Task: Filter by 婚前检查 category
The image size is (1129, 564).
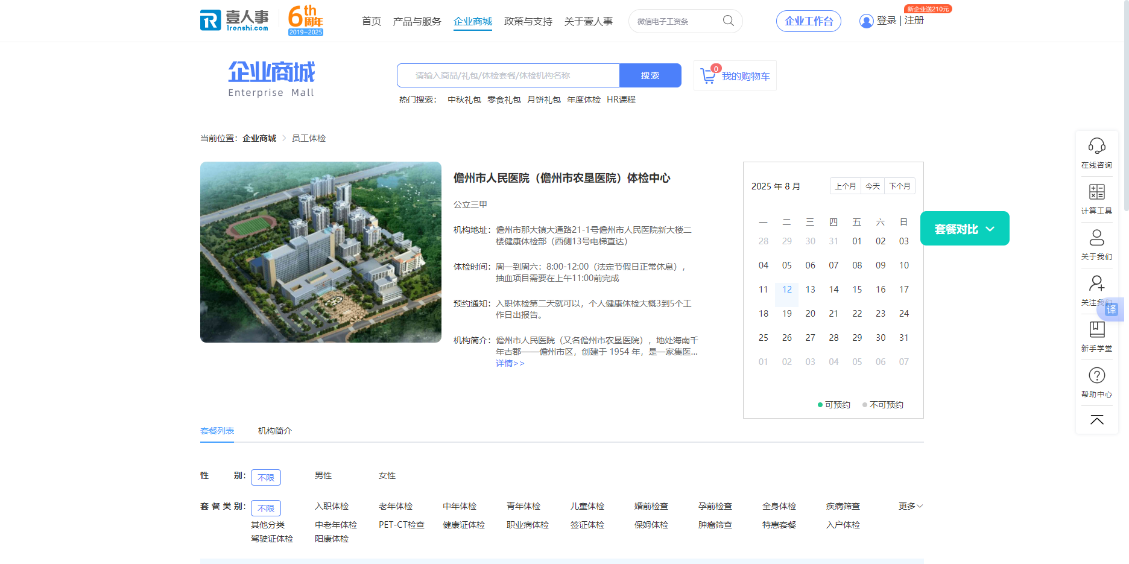Action: [x=651, y=506]
